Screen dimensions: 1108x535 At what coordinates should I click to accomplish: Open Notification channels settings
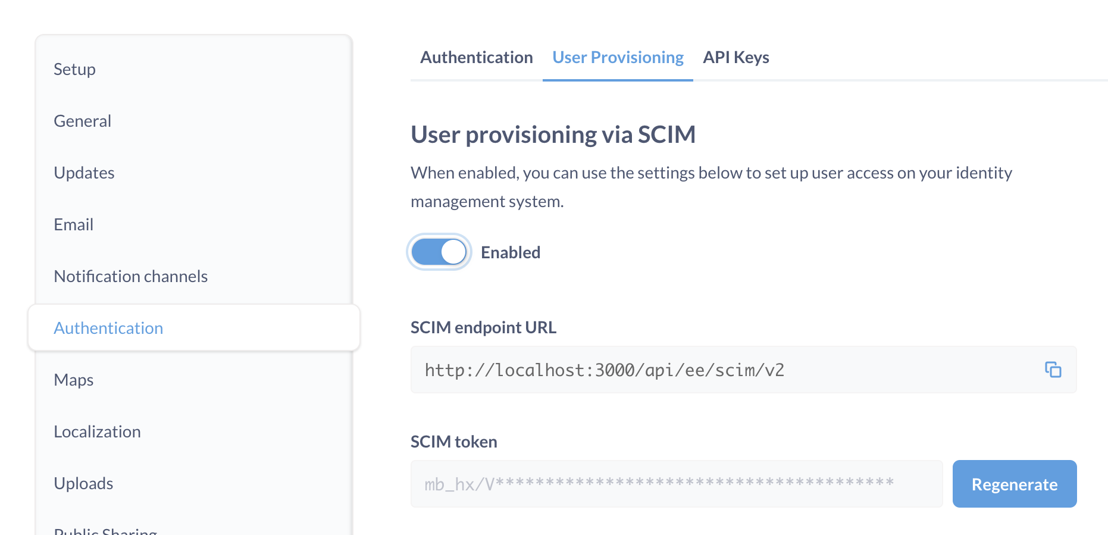pyautogui.click(x=130, y=277)
